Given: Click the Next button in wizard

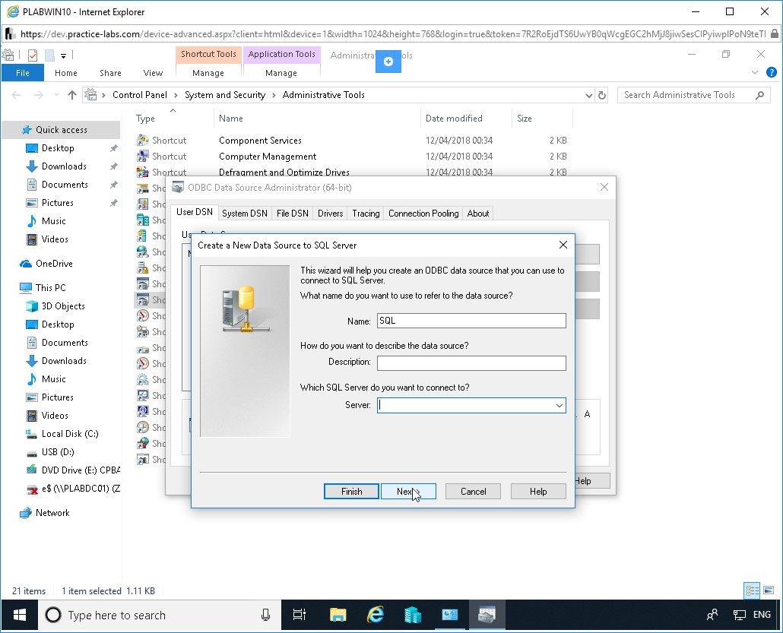Looking at the screenshot, I should [x=408, y=491].
